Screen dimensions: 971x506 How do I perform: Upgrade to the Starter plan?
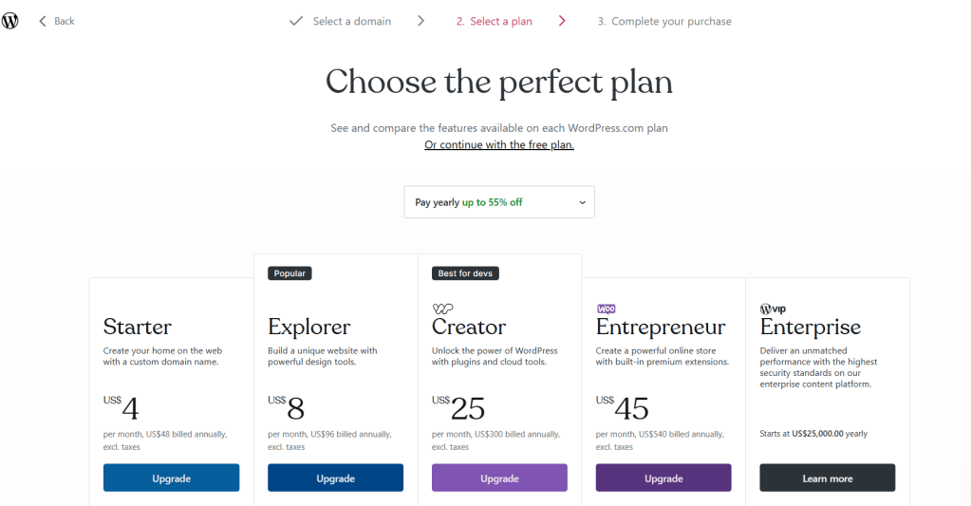click(x=171, y=478)
